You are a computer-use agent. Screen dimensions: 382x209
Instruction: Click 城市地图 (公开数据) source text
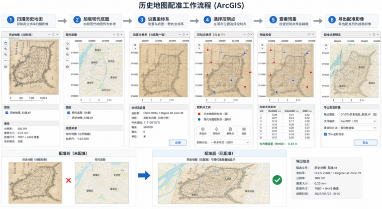[78, 134]
